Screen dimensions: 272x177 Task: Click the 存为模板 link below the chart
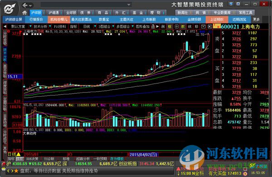[117, 158]
